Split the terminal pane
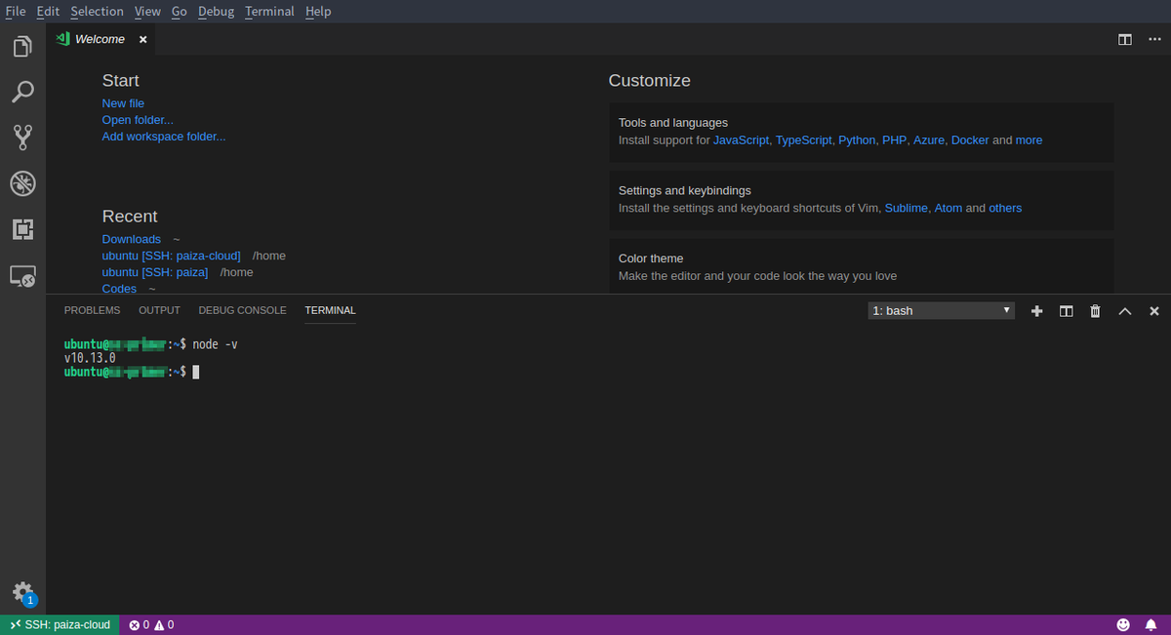The height and width of the screenshot is (635, 1171). pos(1067,311)
